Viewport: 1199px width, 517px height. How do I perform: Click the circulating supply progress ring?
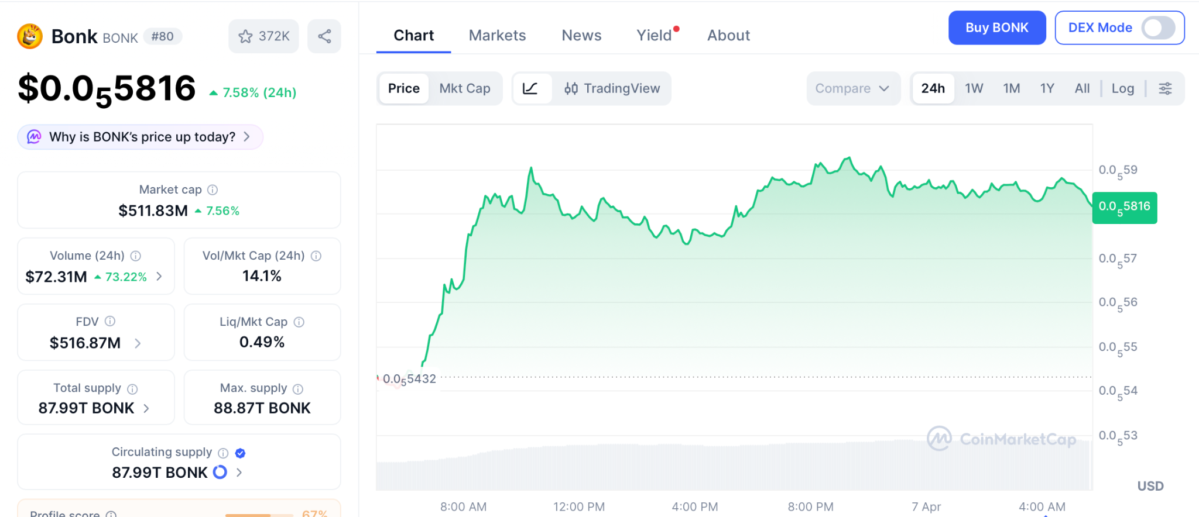[x=220, y=472]
